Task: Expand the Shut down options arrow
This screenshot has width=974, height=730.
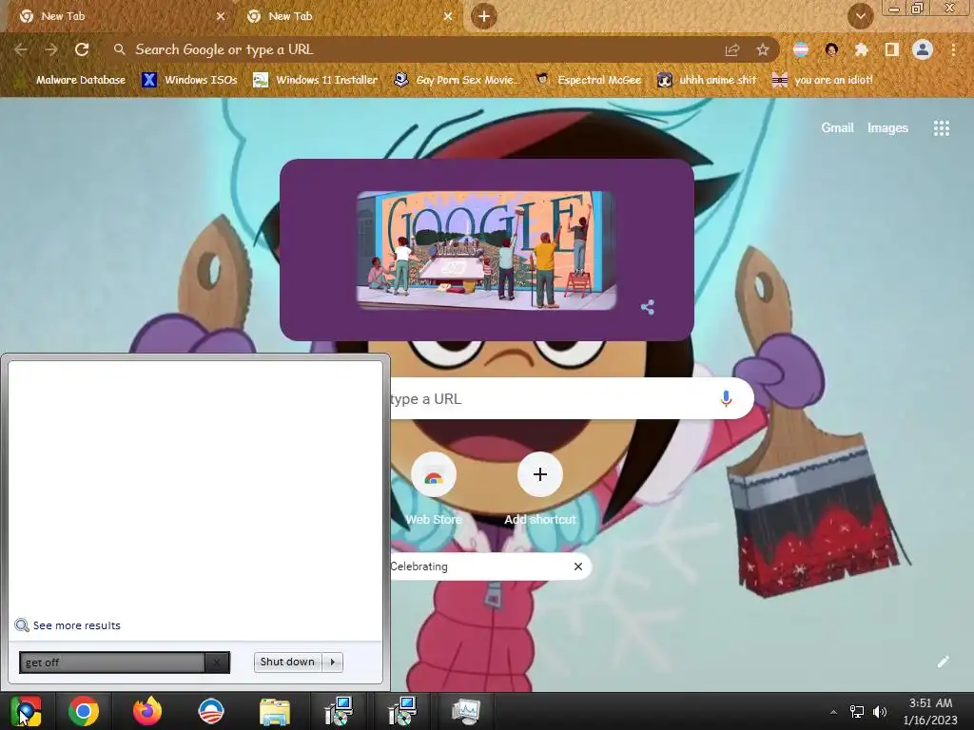Action: 332,662
